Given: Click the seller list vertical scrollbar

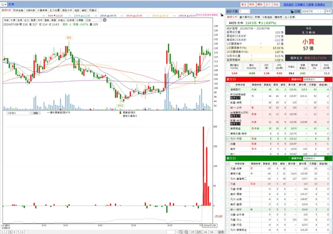Looking at the screenshot, I should 331,200.
